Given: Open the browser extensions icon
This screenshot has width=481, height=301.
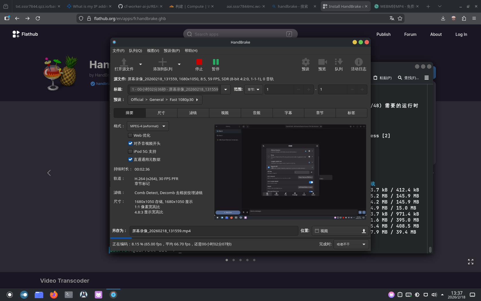Looking at the screenshot, I should [x=464, y=18].
